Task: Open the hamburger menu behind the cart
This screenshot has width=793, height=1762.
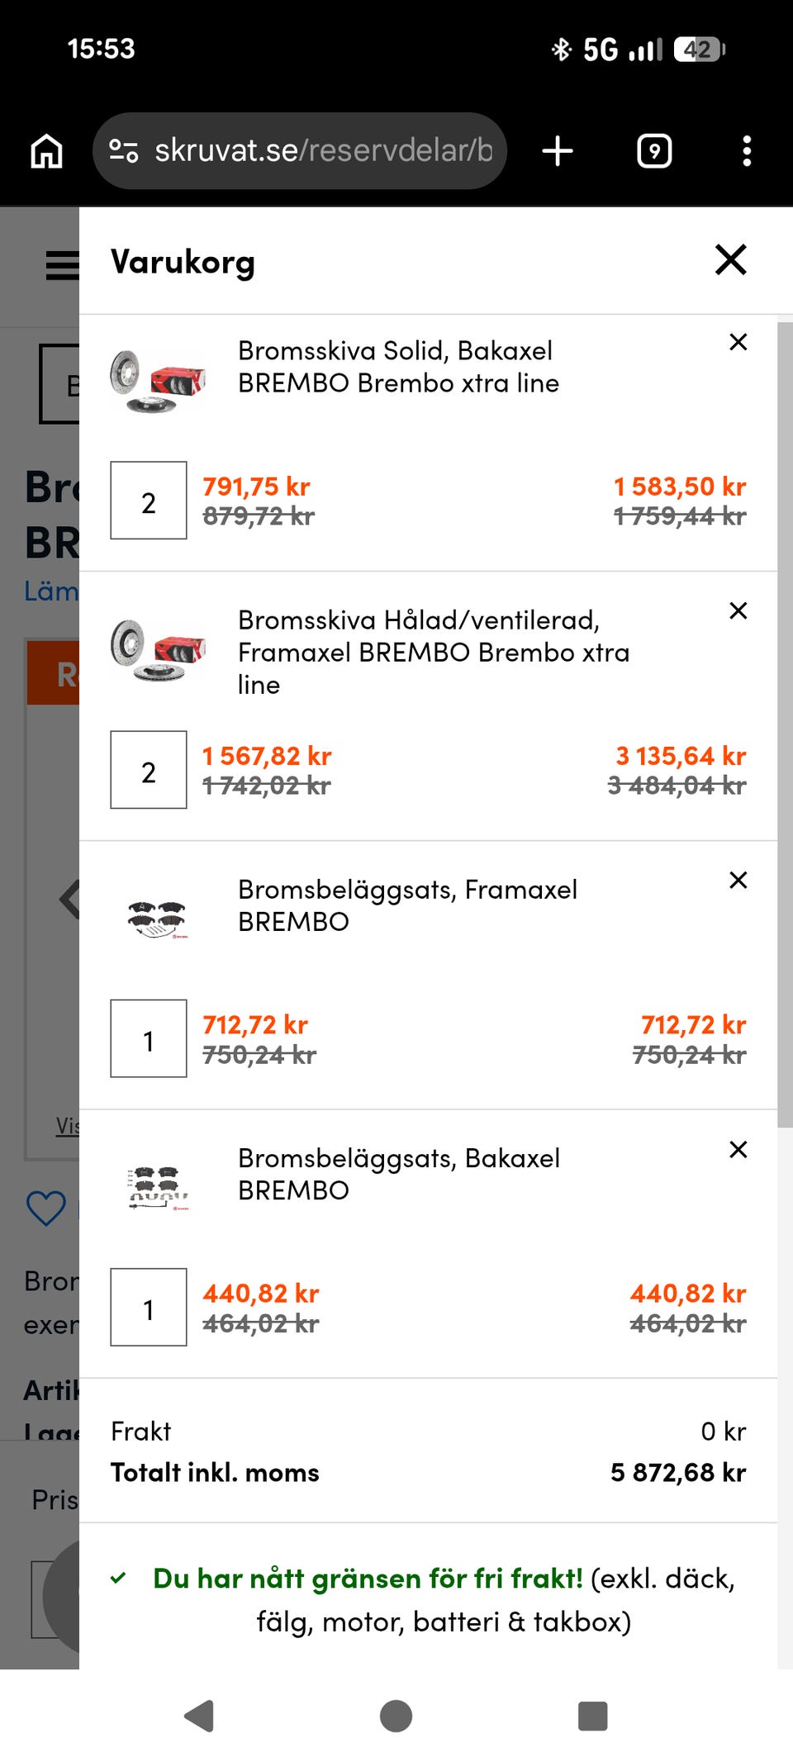Action: (x=62, y=265)
